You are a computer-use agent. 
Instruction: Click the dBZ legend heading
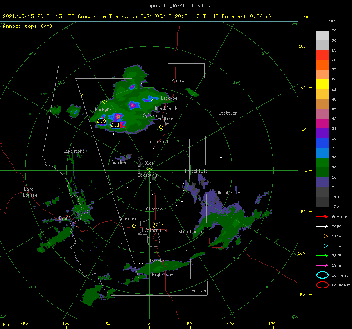(332, 21)
